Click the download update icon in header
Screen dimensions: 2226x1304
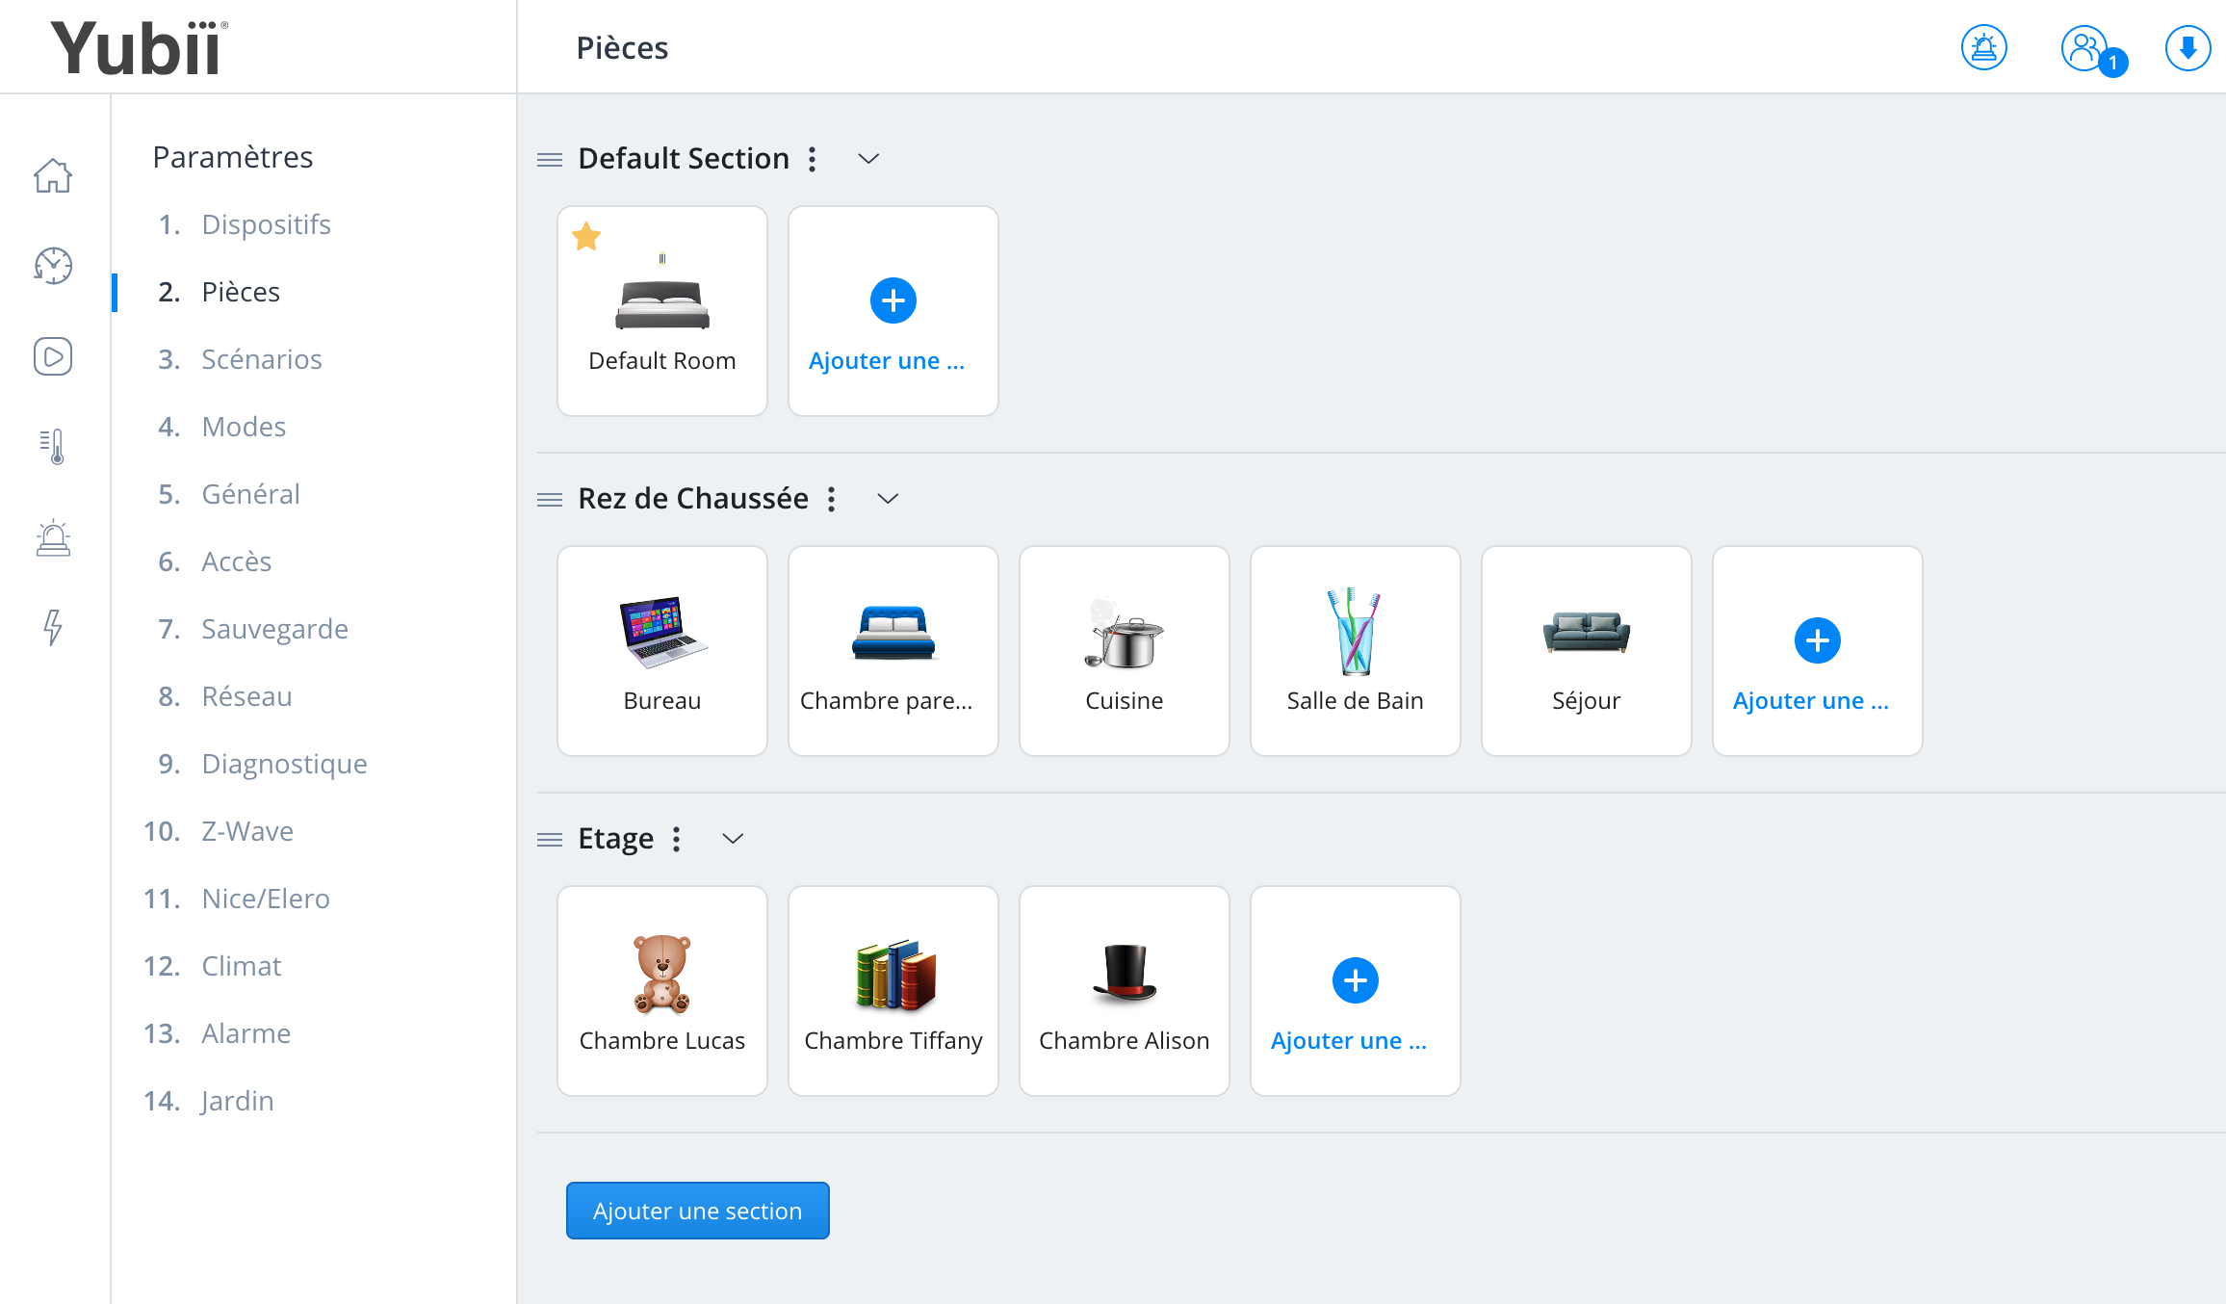[2187, 47]
